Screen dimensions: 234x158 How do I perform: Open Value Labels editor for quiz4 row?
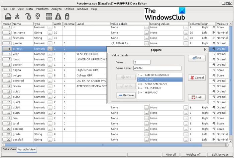(146, 108)
